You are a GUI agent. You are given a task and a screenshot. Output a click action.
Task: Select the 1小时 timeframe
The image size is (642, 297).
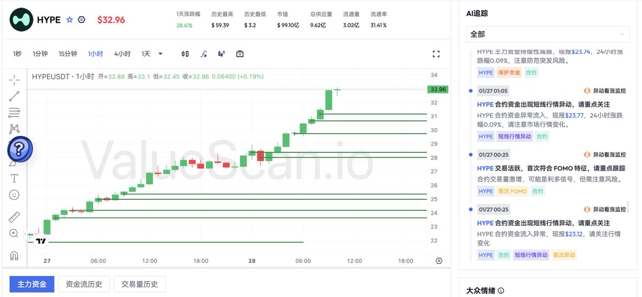[96, 53]
